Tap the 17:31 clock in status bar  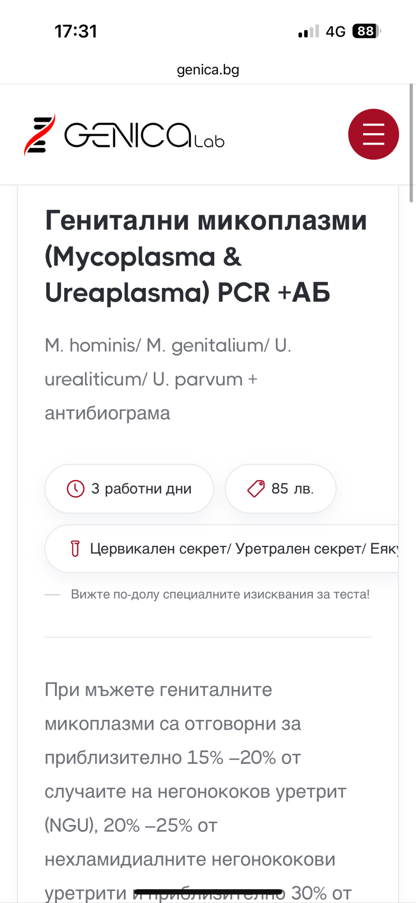coord(76,31)
